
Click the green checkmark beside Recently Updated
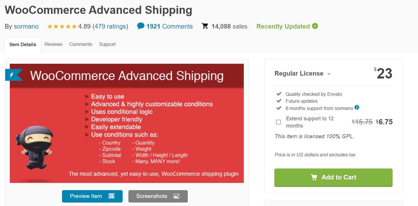tap(315, 26)
